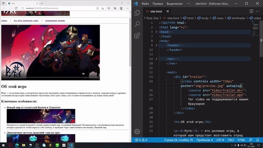Open Edge from the taskbar
Image resolution: width=263 pixels, height=148 pixels.
tap(17, 145)
